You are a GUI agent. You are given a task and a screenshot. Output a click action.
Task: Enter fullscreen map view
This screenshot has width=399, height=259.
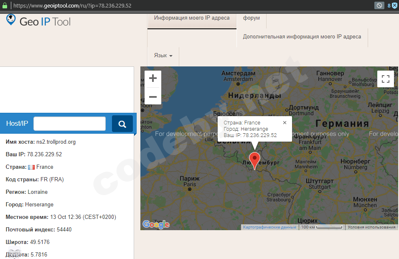[385, 79]
